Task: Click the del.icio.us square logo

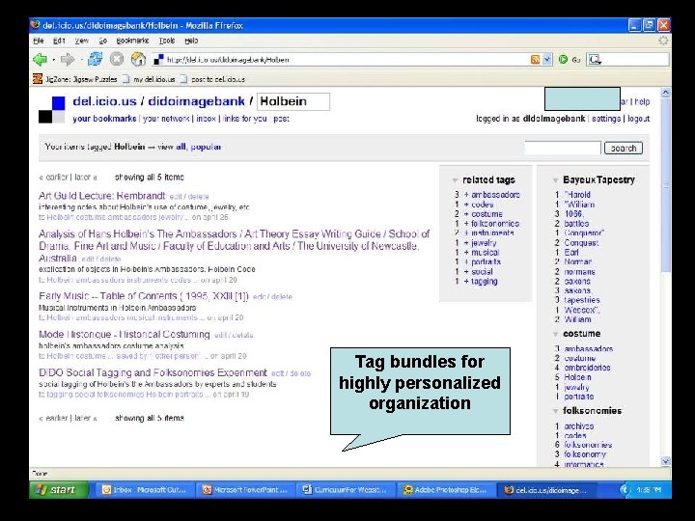Action: pos(52,109)
